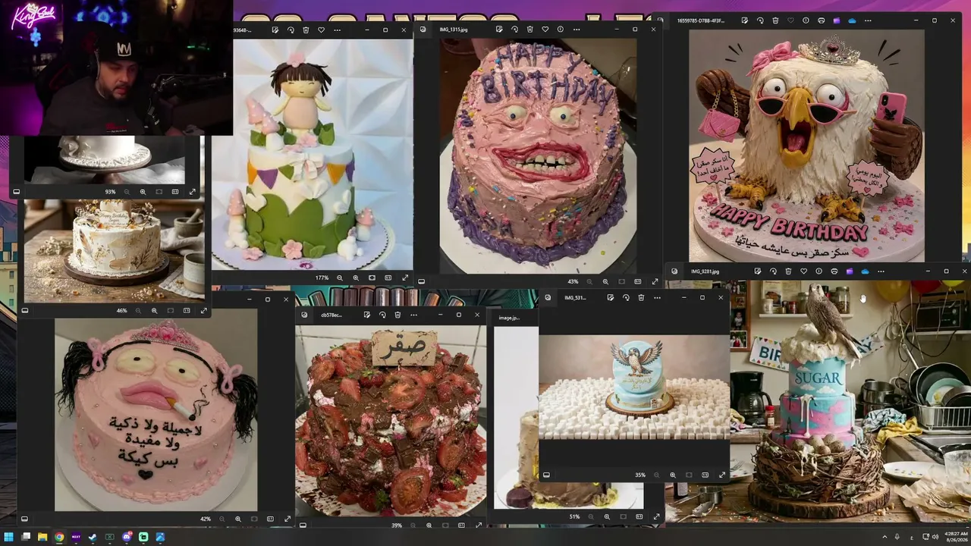Enter fullscreen in the 42% zoom window

click(x=288, y=519)
